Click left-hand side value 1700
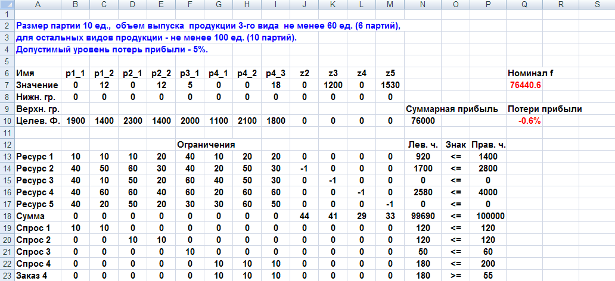The image size is (615, 281). pyautogui.click(x=423, y=168)
